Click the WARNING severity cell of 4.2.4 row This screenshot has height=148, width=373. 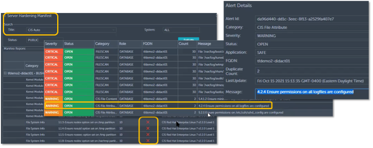[53, 106]
